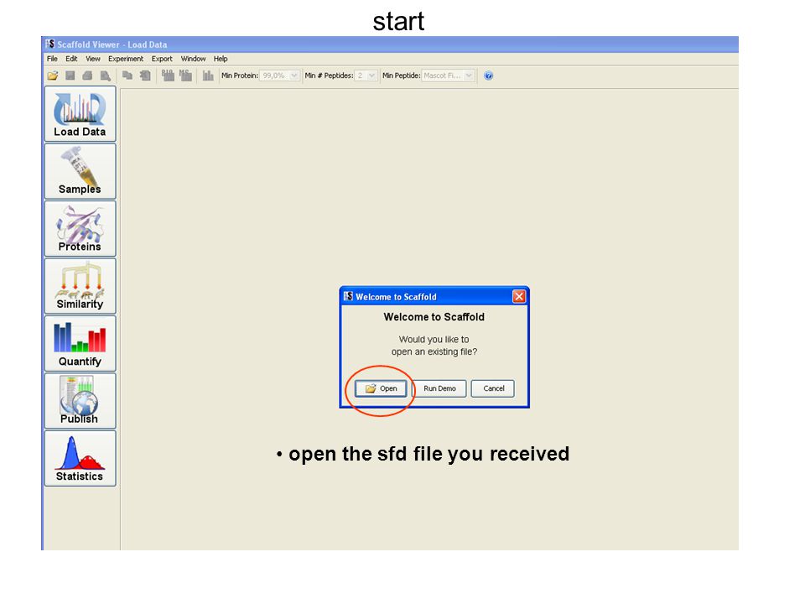Close the Welcome to Scaffold dialog
Screen dimensions: 805x604
[519, 296]
